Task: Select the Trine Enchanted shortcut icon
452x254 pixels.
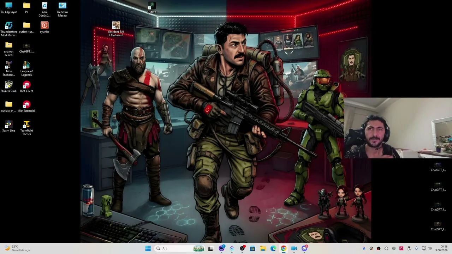Action: click(9, 69)
